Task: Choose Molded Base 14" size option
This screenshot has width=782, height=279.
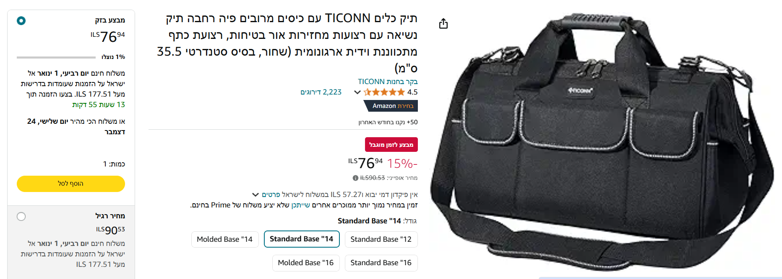Action: pos(225,239)
